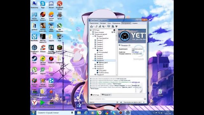Image resolution: width=204 pixels, height=115 pixels.
Task: Open Internet Explorer from the taskbar
Action: tap(86, 113)
